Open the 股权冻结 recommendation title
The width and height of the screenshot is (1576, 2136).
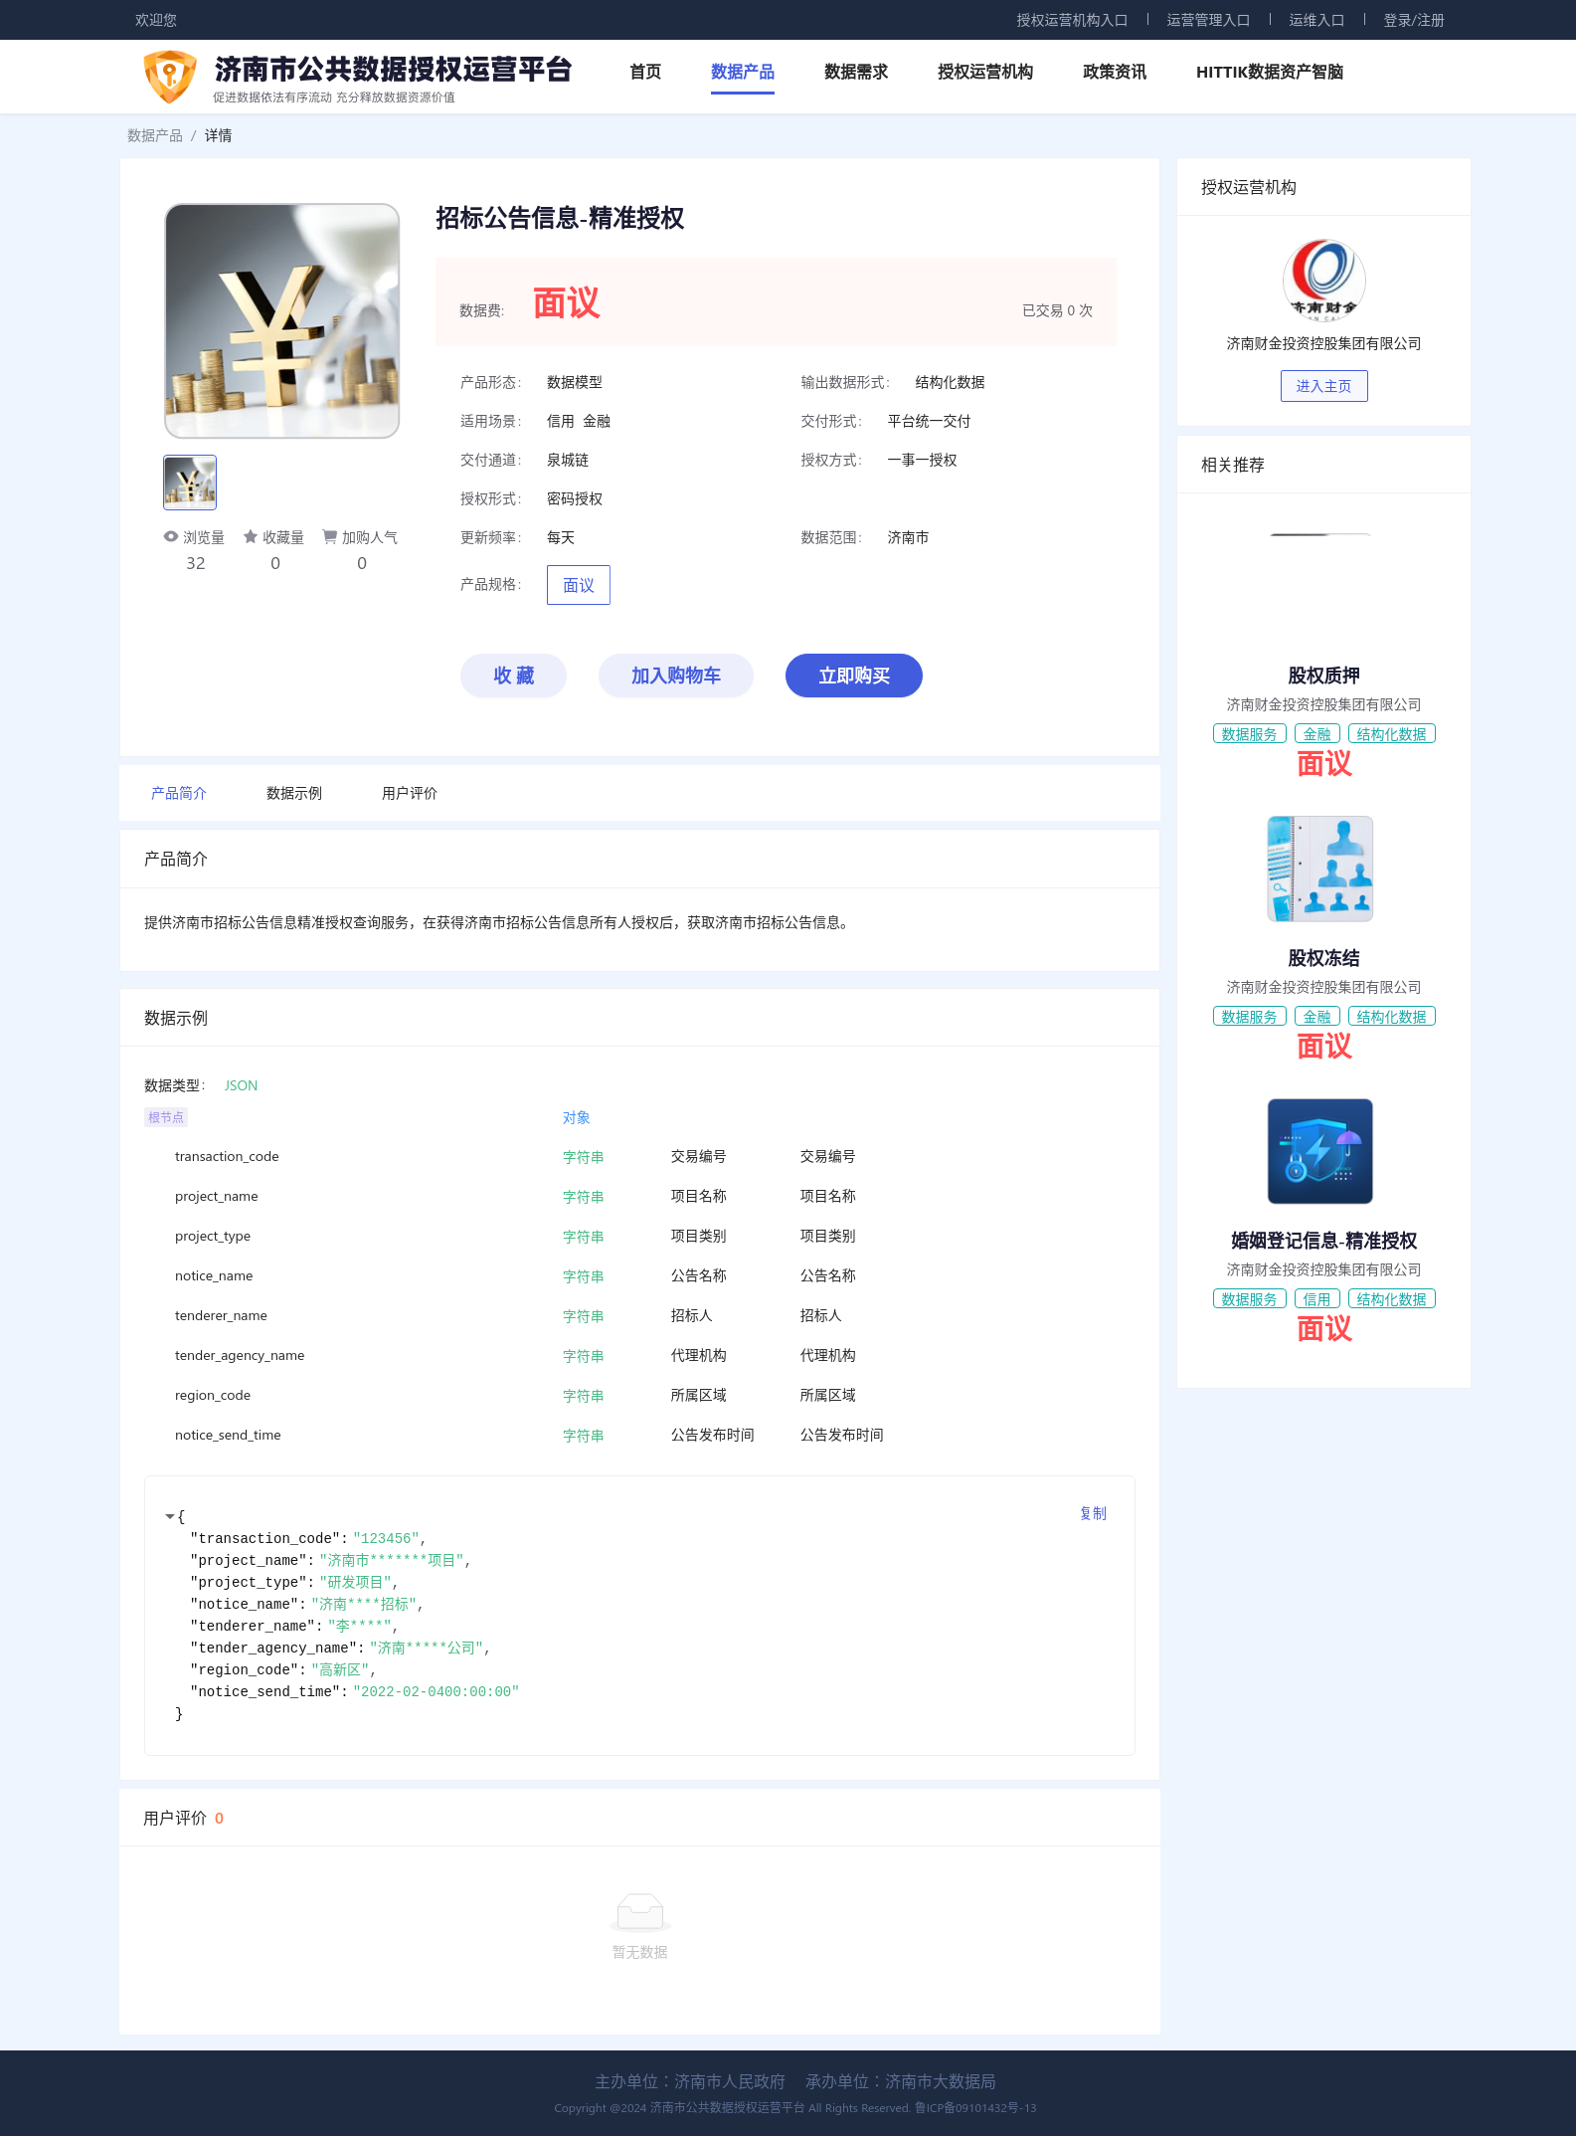point(1323,958)
